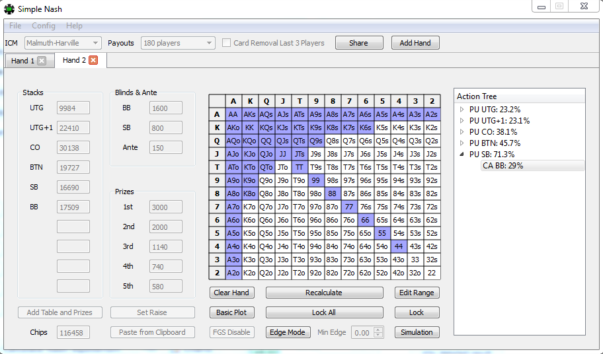Screen dimensions: 603x354
Task: Click the Basic Plot button
Action: (x=231, y=312)
